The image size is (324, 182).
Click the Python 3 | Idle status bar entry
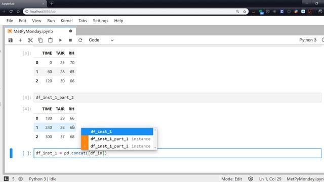coord(43,179)
